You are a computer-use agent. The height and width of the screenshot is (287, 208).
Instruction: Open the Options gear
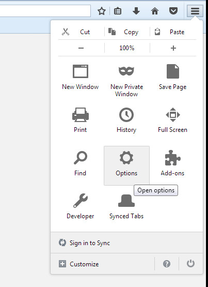coord(126,165)
